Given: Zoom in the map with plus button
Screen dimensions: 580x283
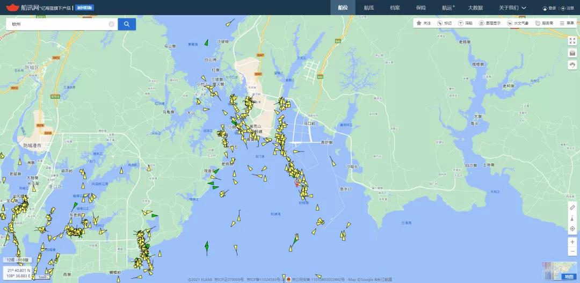Looking at the screenshot, I should pos(572,242).
